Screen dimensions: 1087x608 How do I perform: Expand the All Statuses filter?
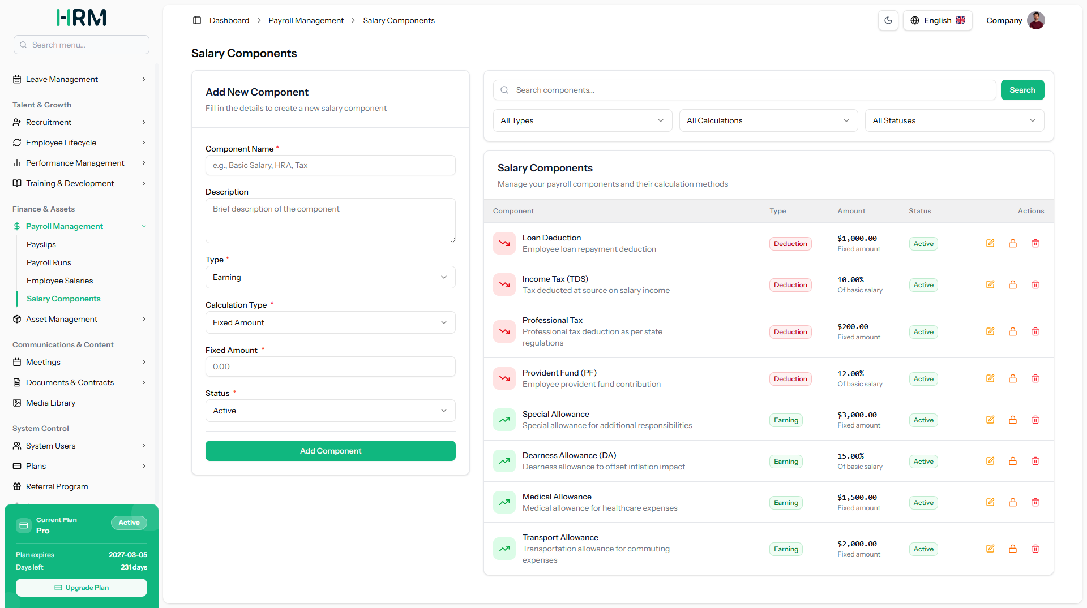955,120
